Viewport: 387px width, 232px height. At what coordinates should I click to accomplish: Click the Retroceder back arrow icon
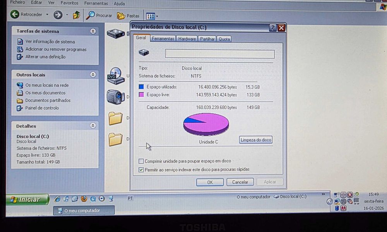pos(15,14)
